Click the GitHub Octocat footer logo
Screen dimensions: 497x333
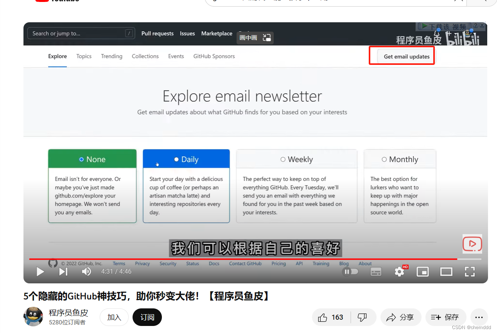(x=53, y=263)
